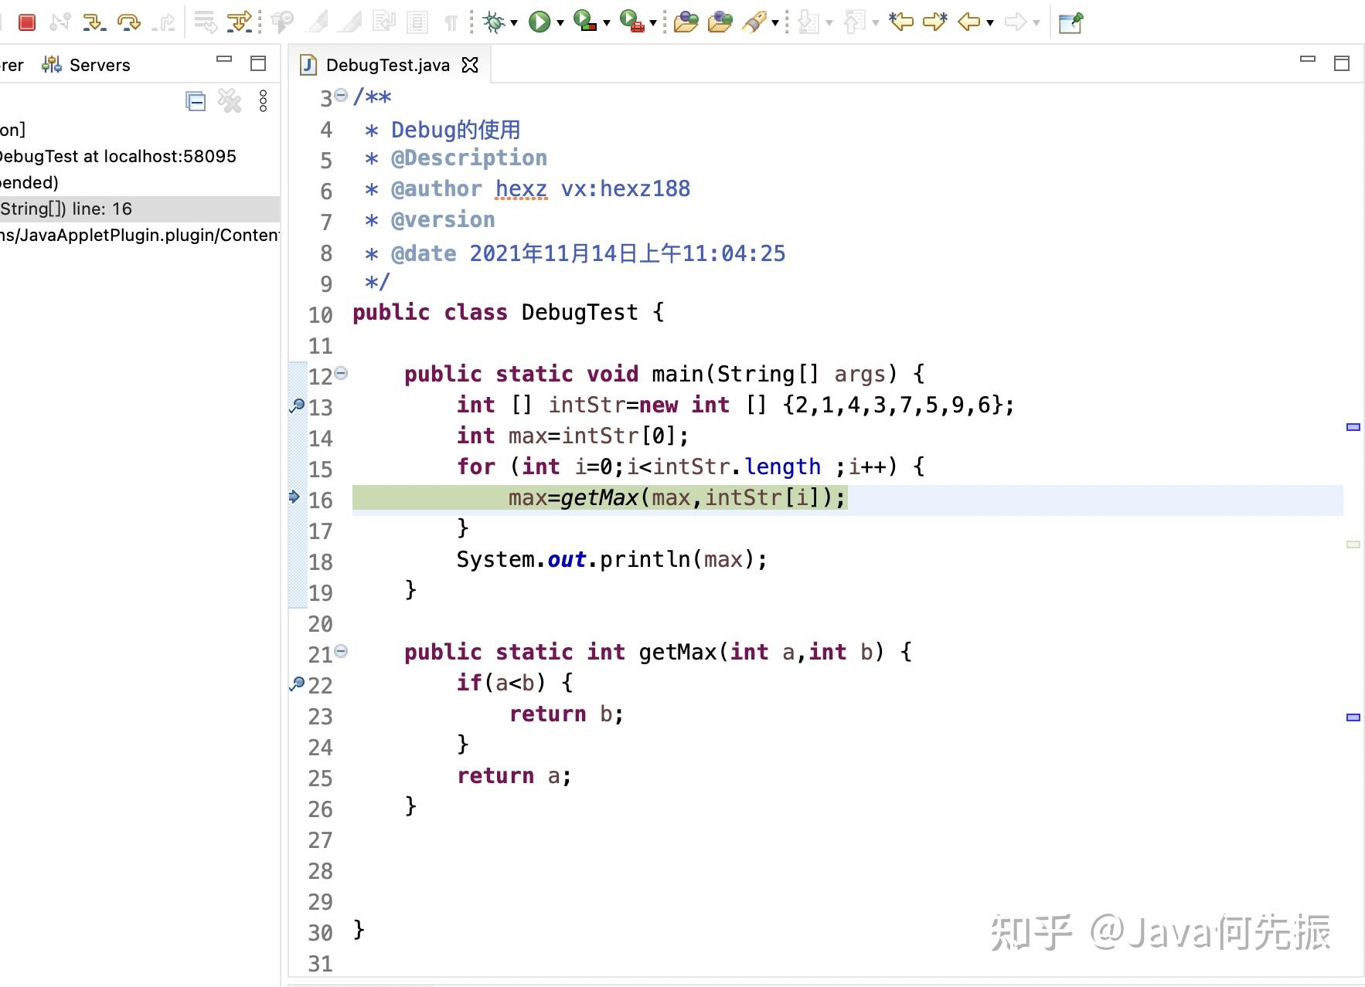Click the Step Into debug icon
This screenshot has height=987, width=1365.
click(x=94, y=22)
